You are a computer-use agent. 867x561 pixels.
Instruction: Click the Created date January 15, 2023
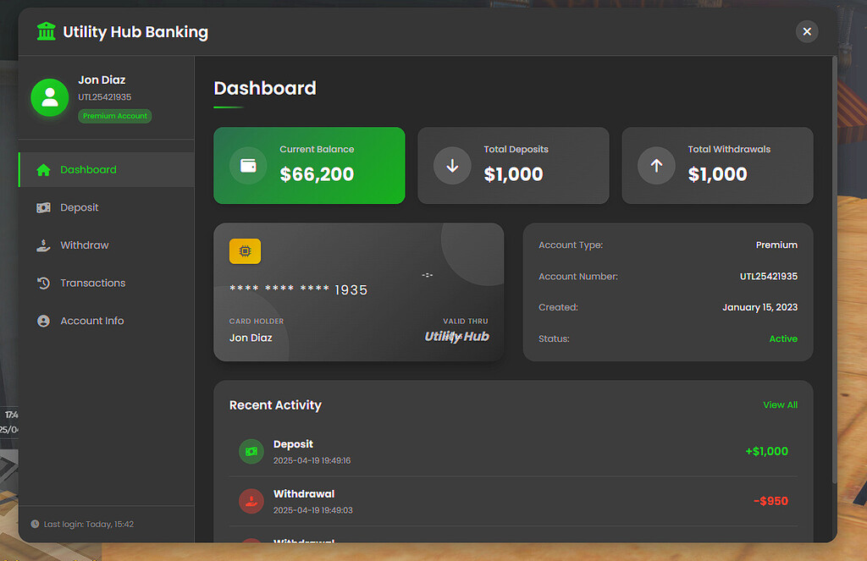point(759,307)
